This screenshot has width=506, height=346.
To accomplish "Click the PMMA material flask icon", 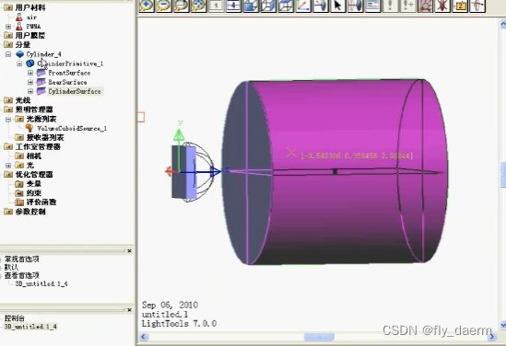I will pyautogui.click(x=19, y=26).
